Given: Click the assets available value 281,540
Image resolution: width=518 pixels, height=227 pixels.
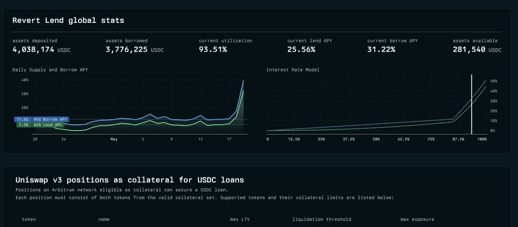Looking at the screenshot, I should tap(469, 50).
